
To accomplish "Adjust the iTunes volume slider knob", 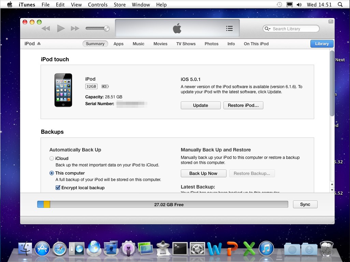I will pyautogui.click(x=107, y=29).
